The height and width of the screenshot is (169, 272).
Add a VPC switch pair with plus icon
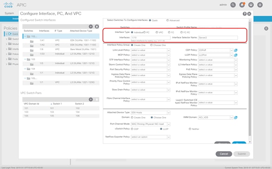(91, 99)
